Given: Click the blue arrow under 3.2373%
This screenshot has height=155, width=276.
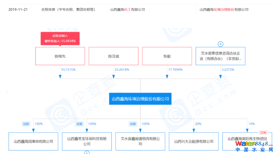Looking at the screenshot, I should point(220,77).
